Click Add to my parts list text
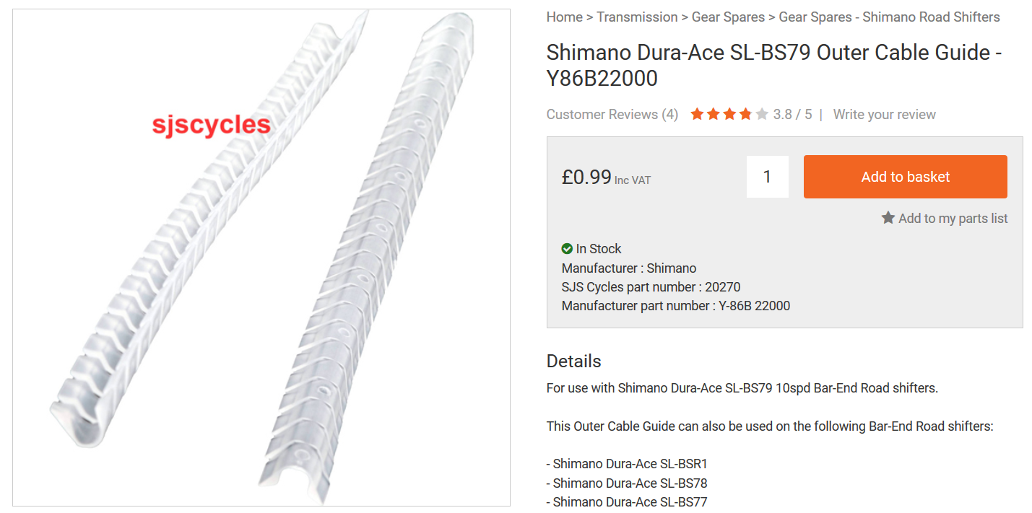 pyautogui.click(x=953, y=218)
